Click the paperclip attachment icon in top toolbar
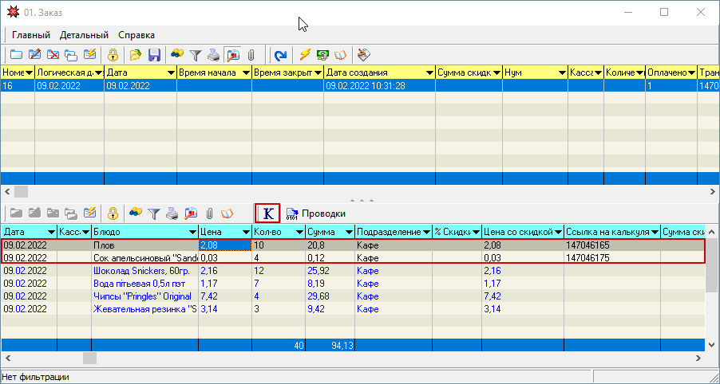720x384 pixels. tap(251, 55)
